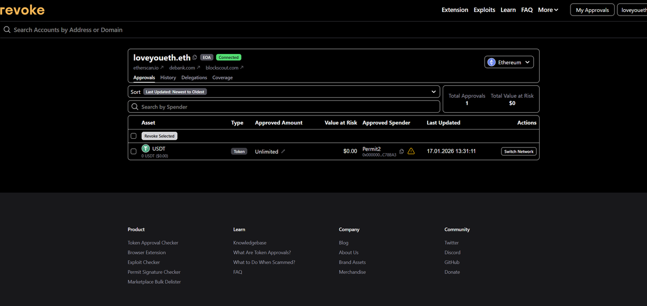Screen dimensions: 647x306
Task: Click the USDT token icon
Action: (146, 148)
